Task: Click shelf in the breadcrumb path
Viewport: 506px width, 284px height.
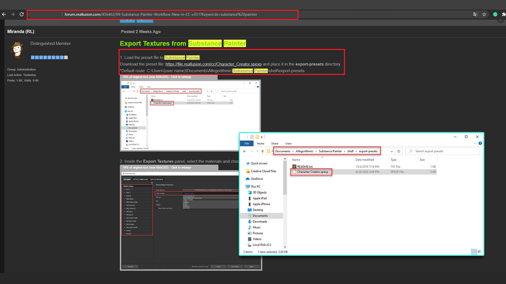Action: click(x=350, y=151)
